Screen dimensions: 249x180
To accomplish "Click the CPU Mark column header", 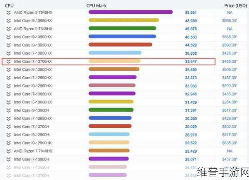I will tap(96, 5).
